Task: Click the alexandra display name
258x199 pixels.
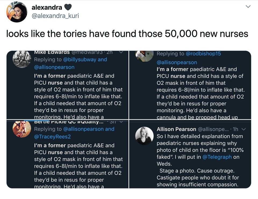Action: 47,8
